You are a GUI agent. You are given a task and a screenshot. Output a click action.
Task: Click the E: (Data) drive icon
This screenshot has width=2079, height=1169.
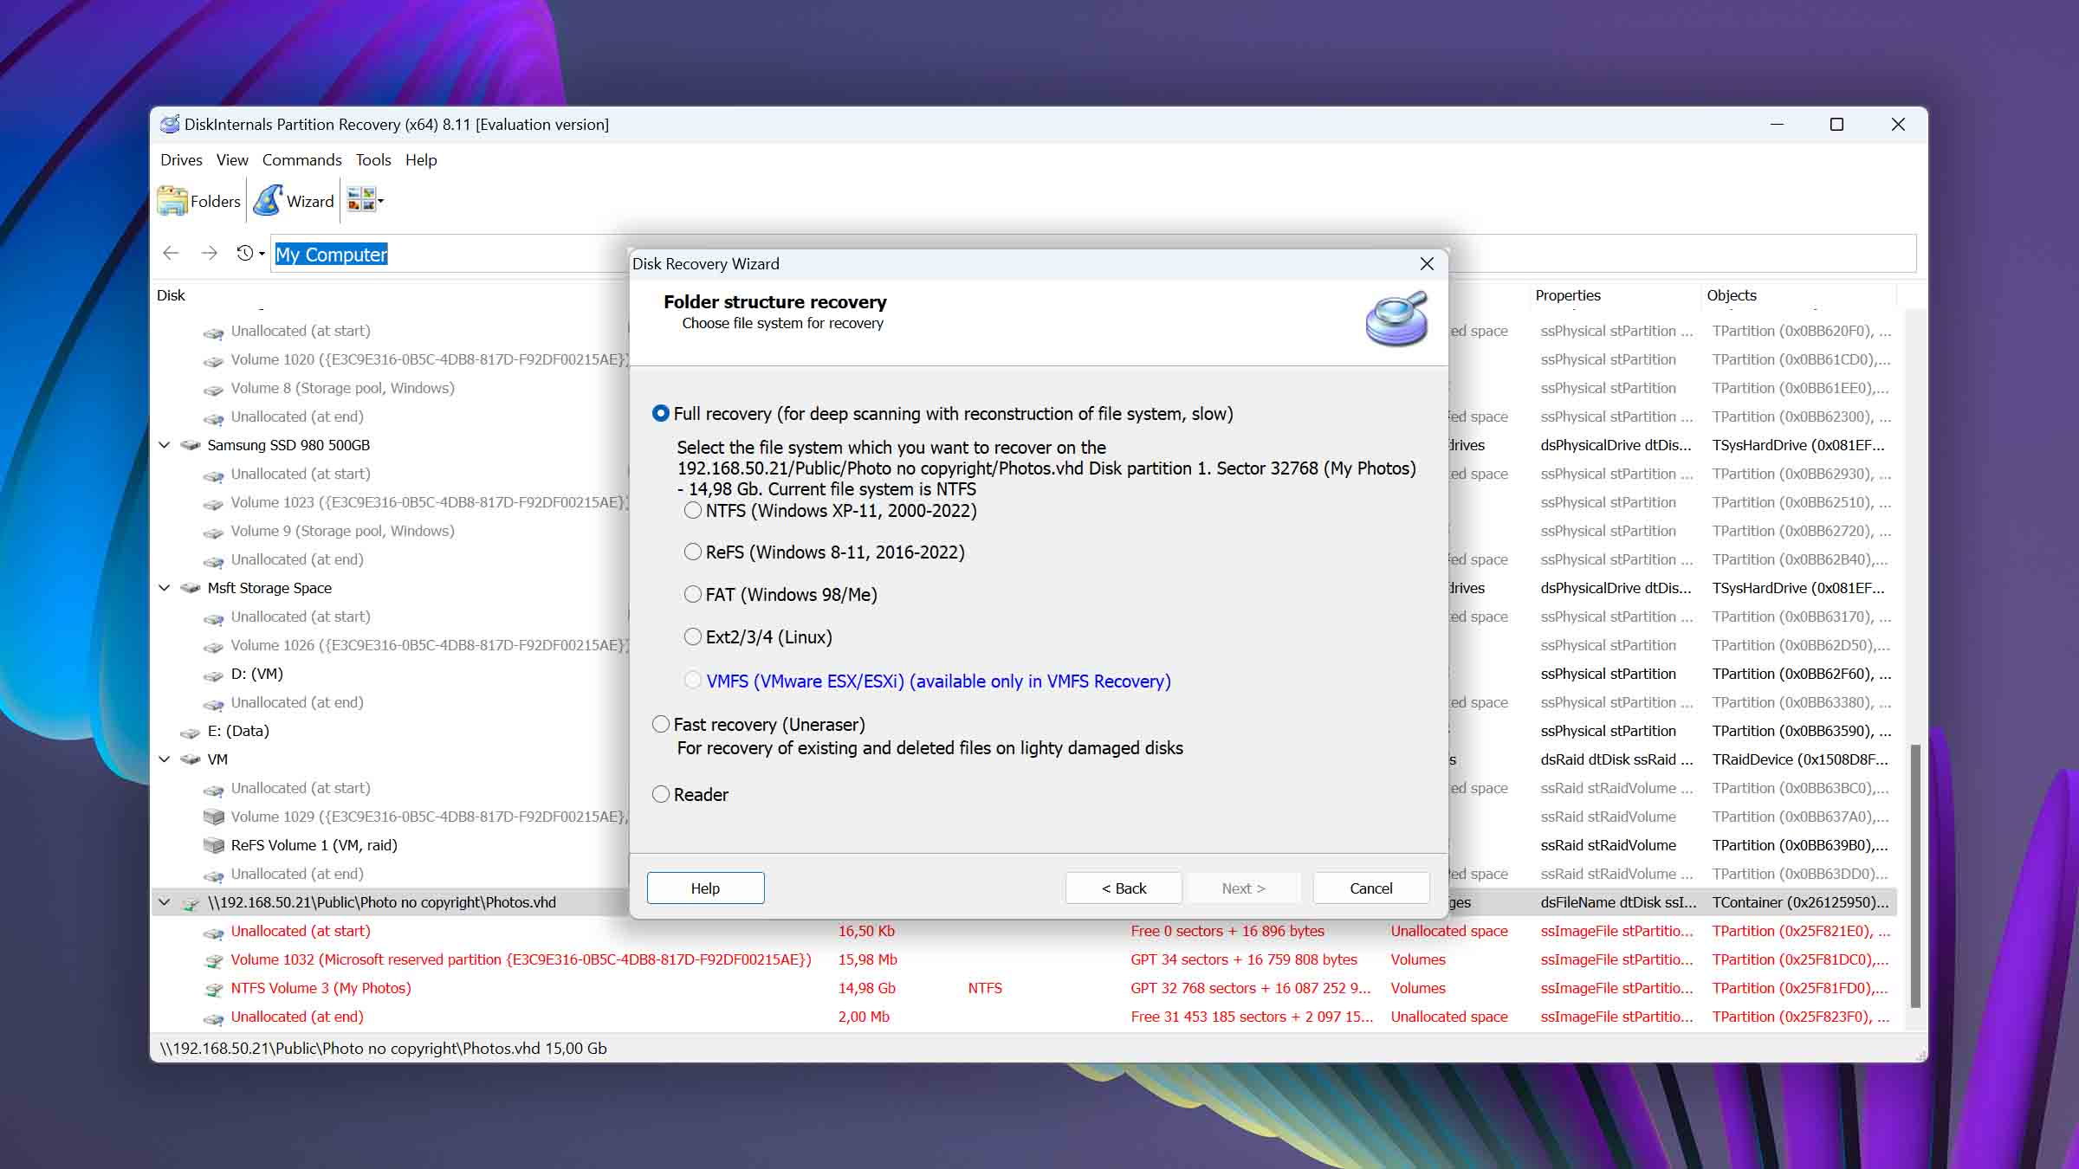190,732
